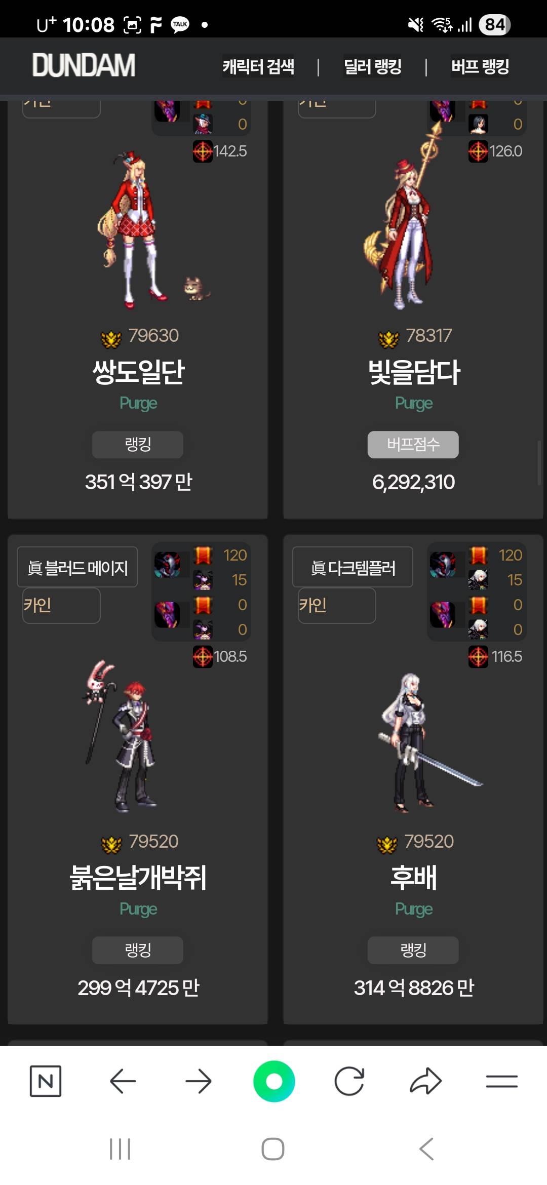Open the 캐릭터 검색 tab
This screenshot has height=1185, width=547.
(258, 66)
